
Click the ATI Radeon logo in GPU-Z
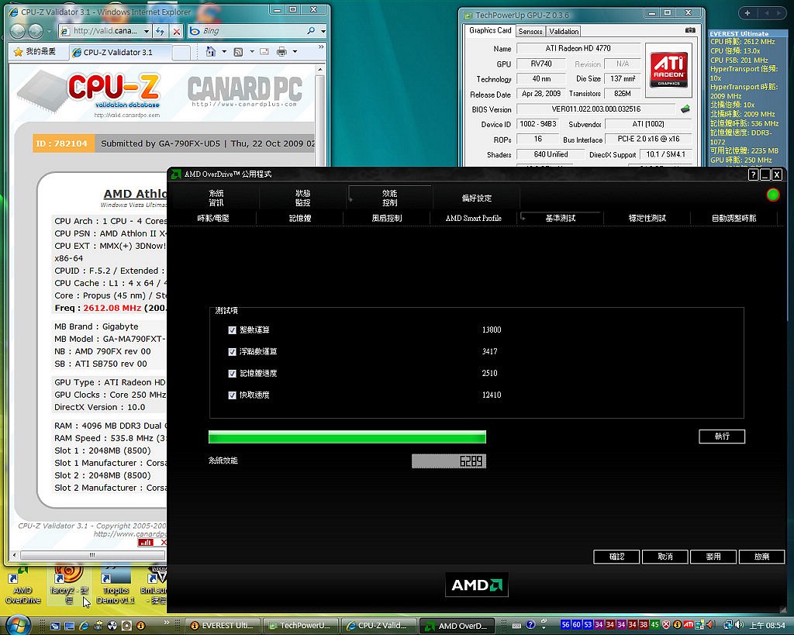tap(668, 70)
